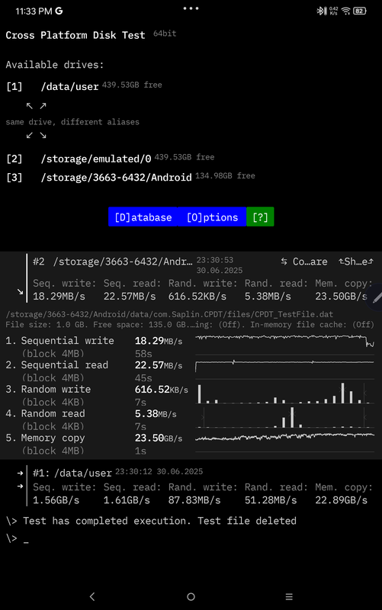
Task: Collapse result #2 using its diagonal arrow
Action: pos(21,291)
